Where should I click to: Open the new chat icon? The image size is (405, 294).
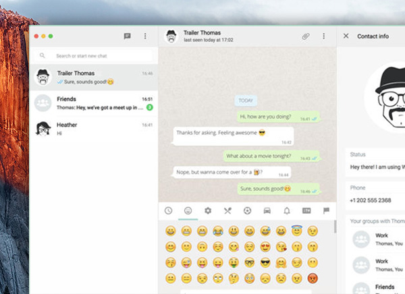click(127, 36)
